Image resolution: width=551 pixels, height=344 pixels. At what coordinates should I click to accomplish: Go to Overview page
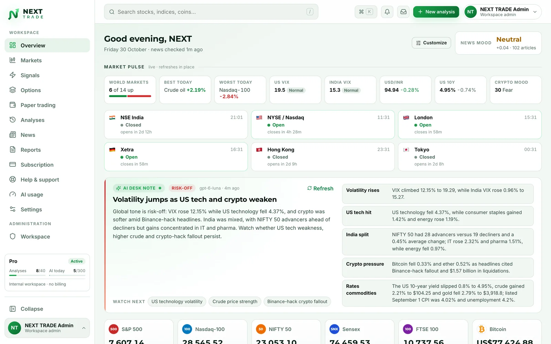tap(47, 45)
